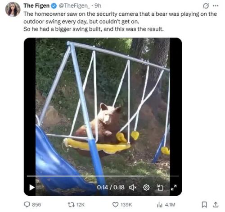Image resolution: width=225 pixels, height=212 pixels.
Task: Open the more options menu
Action: 216,6
